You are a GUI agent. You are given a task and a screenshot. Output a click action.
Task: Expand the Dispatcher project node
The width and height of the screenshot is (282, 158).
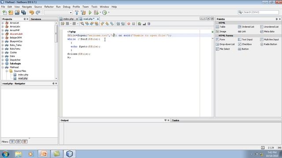[3, 60]
